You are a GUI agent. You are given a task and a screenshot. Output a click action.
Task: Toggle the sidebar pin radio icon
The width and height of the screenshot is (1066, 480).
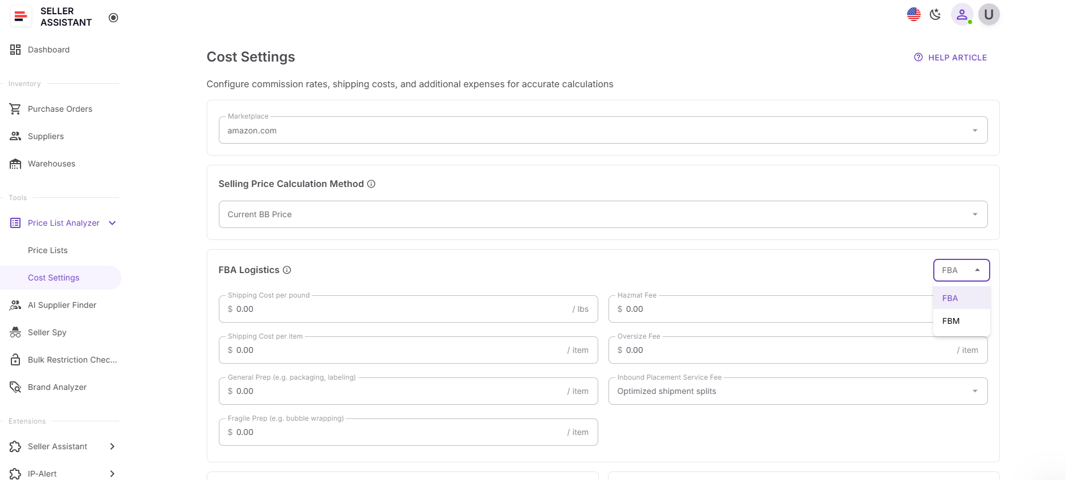[113, 18]
